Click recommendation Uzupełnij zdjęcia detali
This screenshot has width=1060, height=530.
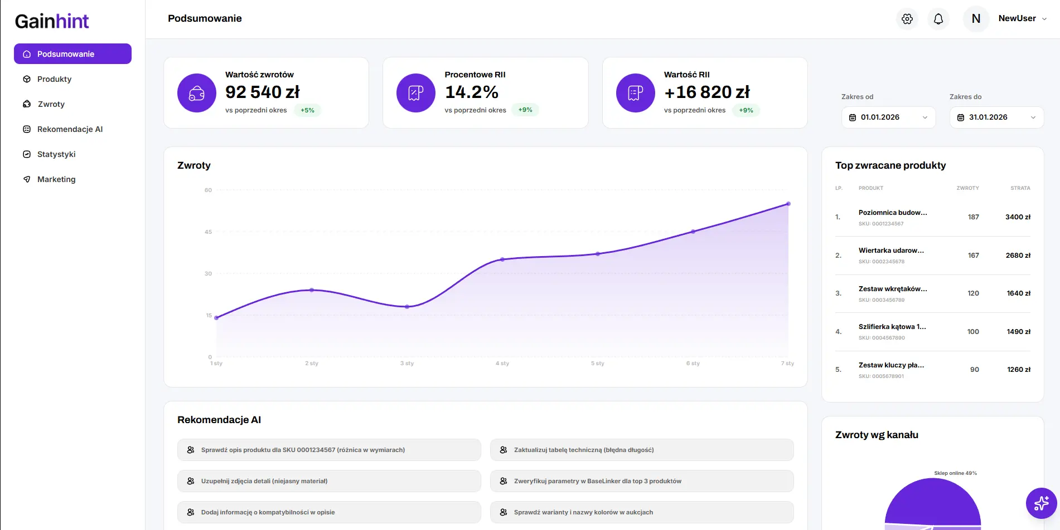329,481
